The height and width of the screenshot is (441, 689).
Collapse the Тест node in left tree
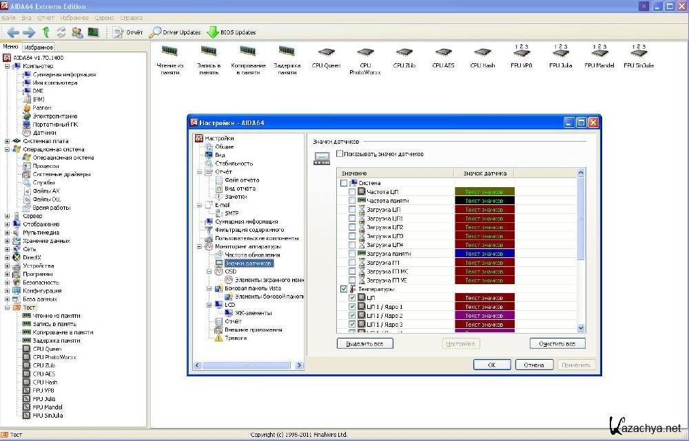pos(8,308)
